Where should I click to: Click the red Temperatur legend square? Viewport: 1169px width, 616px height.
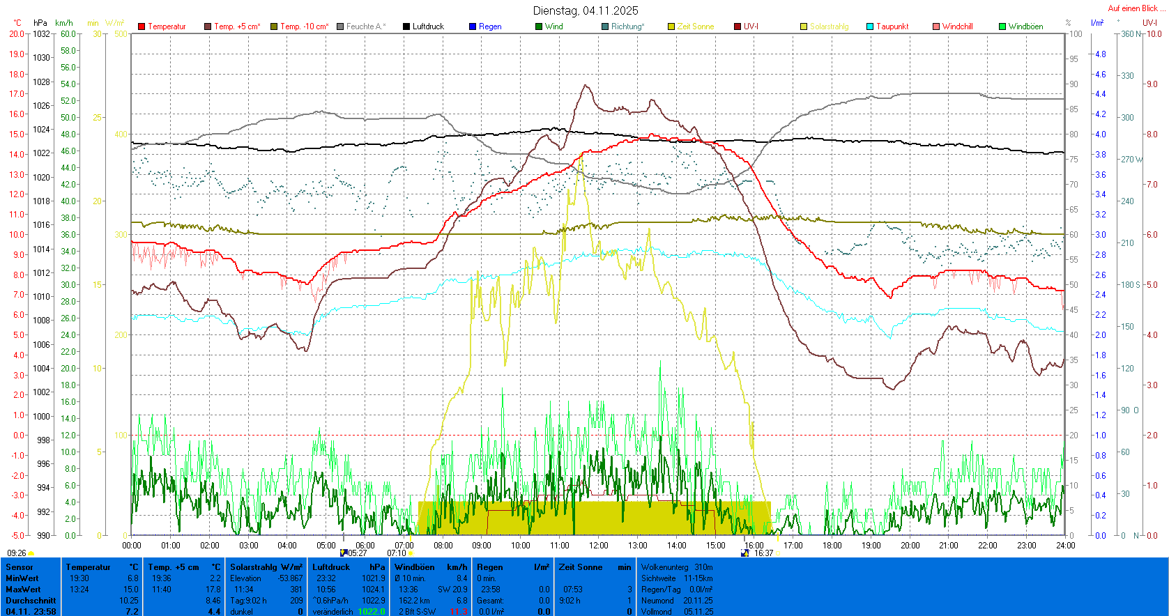(x=142, y=26)
